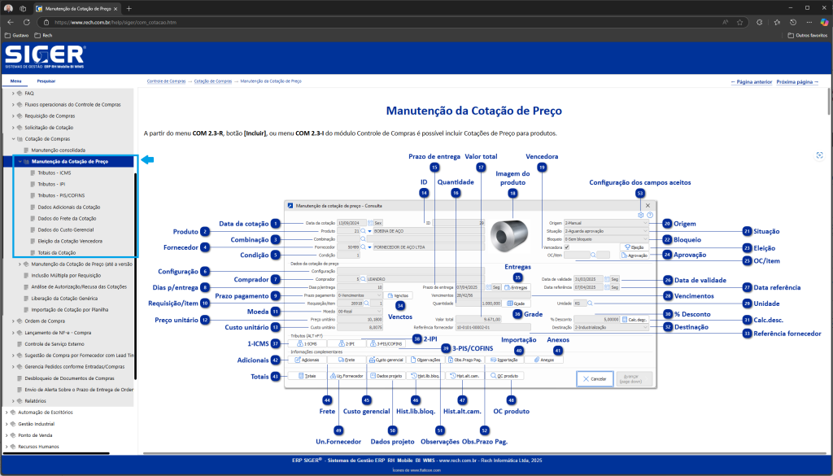Select Tributos - ICMS in the sidebar tree

(55, 172)
